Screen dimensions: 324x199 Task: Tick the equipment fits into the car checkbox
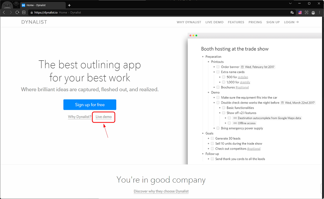pos(218,98)
